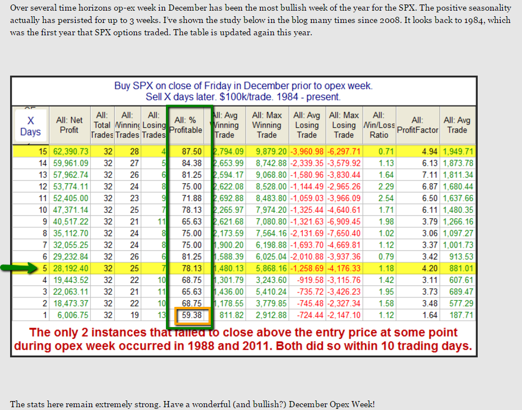Click the 59.38 percent profitable value
This screenshot has width=522, height=410.
(192, 315)
